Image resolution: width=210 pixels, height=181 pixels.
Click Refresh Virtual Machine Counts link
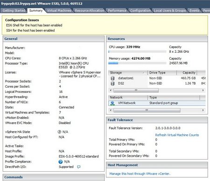[x=177, y=135]
